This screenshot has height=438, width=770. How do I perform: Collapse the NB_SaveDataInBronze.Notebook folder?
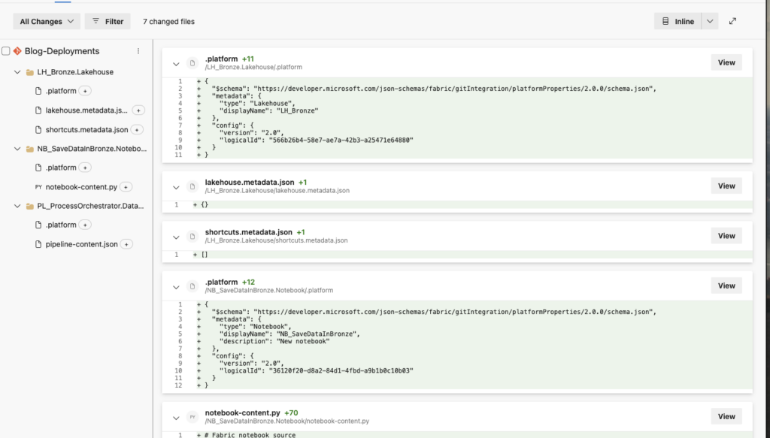pos(17,149)
